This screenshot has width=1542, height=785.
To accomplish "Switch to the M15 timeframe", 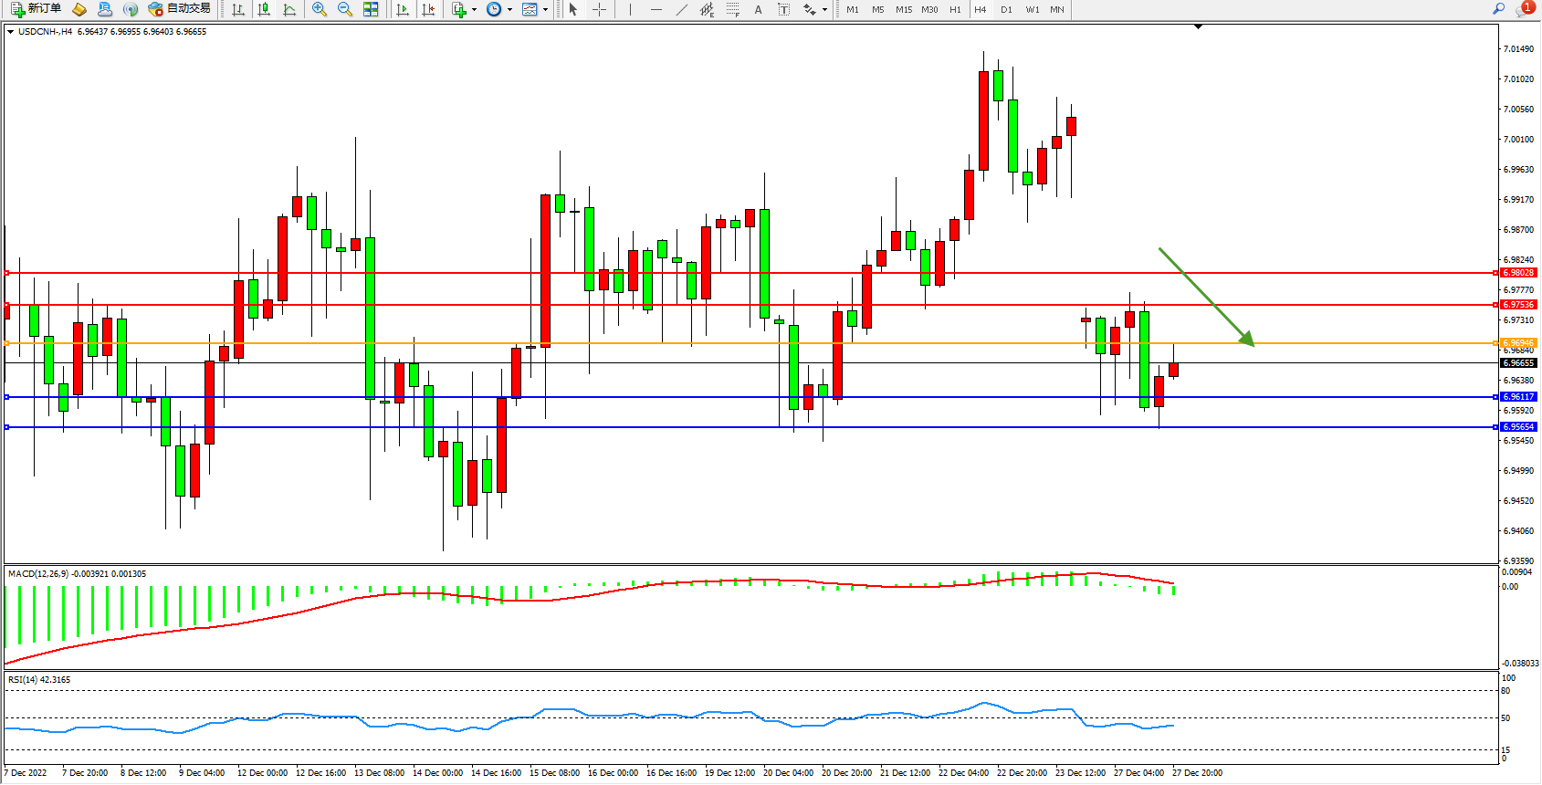I will tap(904, 9).
